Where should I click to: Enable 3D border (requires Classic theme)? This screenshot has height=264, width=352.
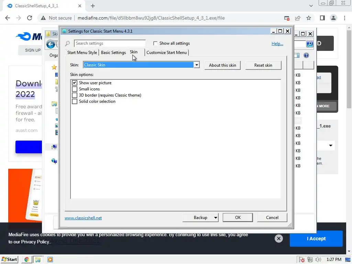[x=75, y=95]
